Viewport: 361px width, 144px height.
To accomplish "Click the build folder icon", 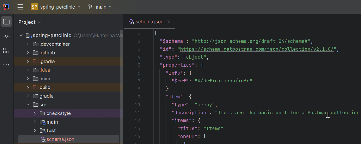I will click(35, 88).
